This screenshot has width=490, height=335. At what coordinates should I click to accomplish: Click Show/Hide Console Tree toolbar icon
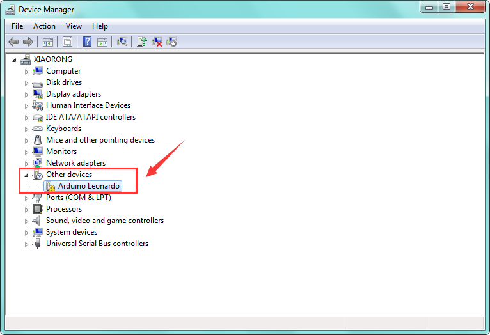point(48,42)
